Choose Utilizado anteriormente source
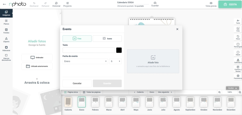This screenshot has width=242, height=115. (x=37, y=66)
